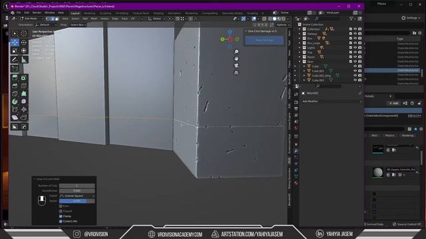Switch to solid viewport shading

pyautogui.click(x=275, y=19)
